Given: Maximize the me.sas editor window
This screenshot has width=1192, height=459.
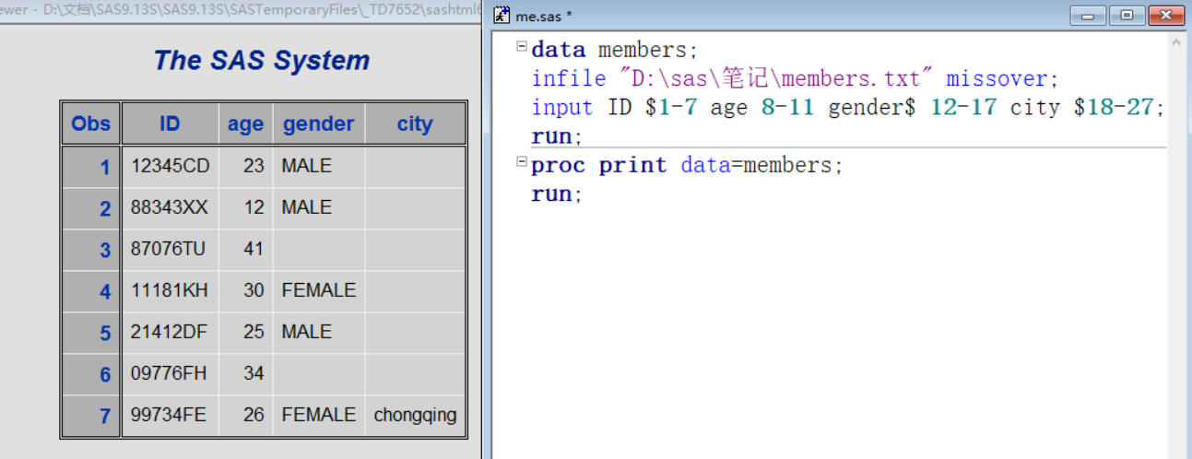Looking at the screenshot, I should [1127, 16].
